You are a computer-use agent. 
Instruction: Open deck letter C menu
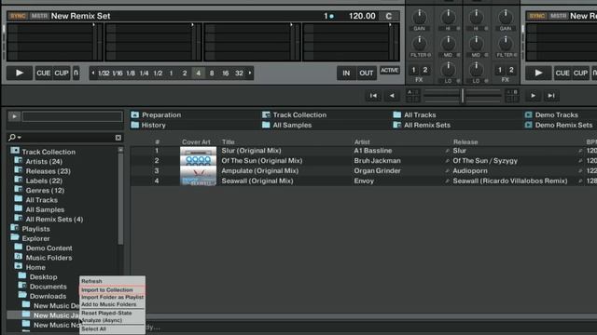click(x=389, y=16)
